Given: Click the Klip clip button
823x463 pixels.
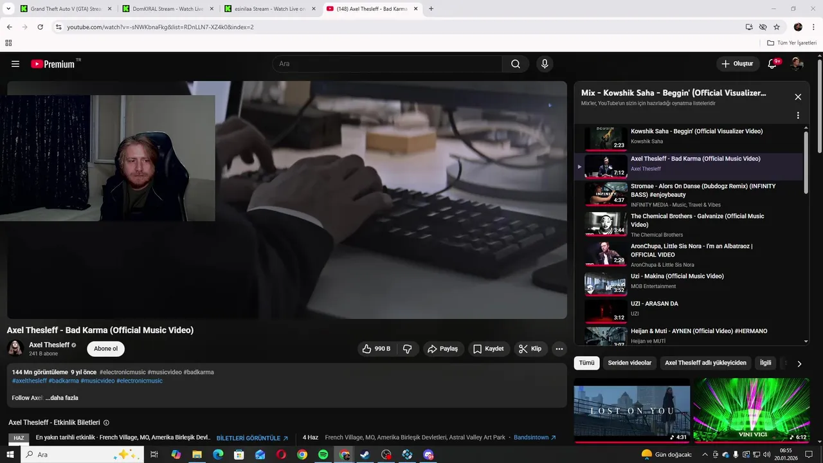Looking at the screenshot, I should 530,349.
